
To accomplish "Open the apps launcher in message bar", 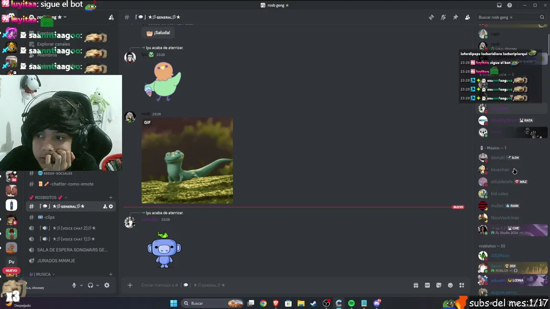I will pyautogui.click(x=462, y=285).
